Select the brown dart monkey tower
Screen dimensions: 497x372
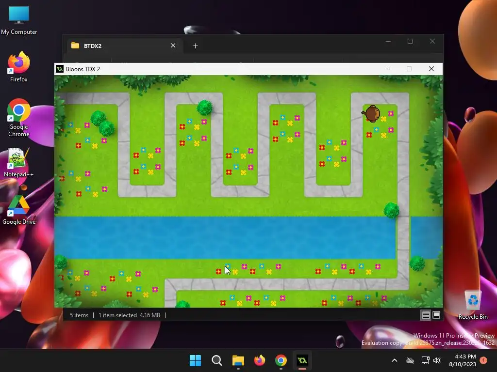point(371,113)
